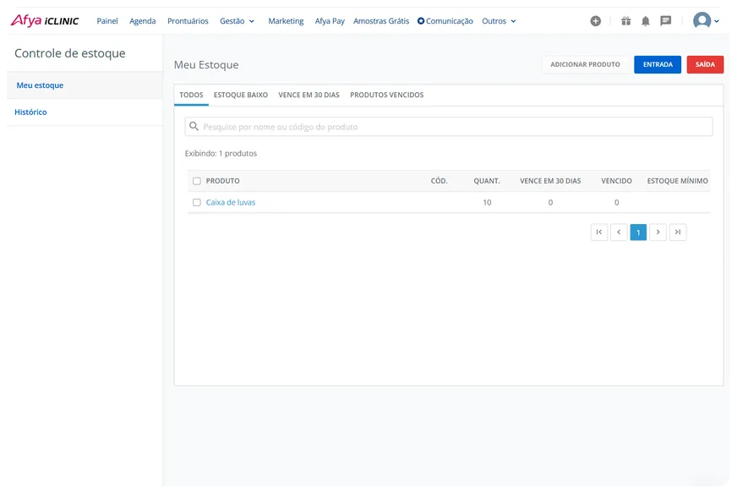Click the blue Entrada button
737x493 pixels.
pyautogui.click(x=658, y=64)
